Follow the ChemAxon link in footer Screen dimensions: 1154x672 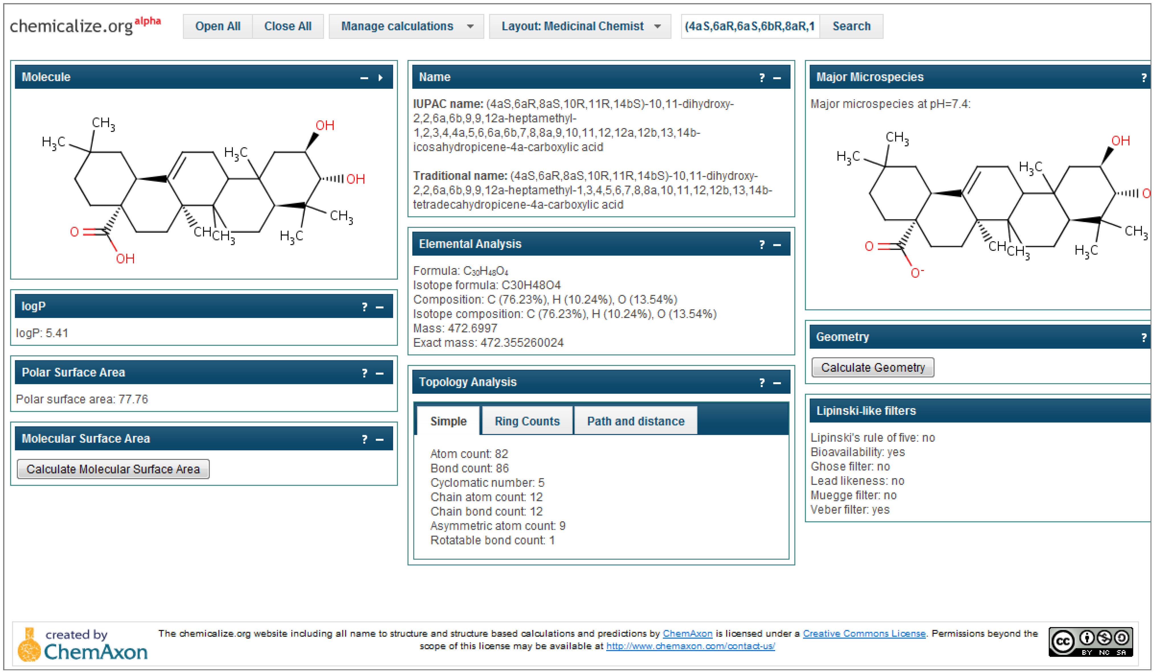click(687, 634)
